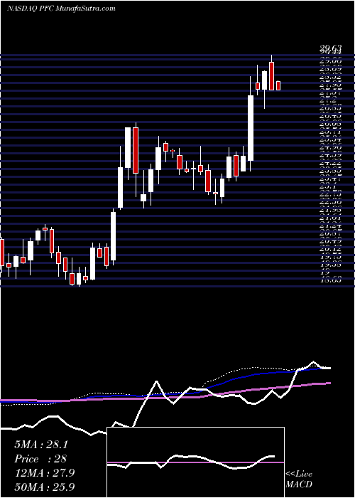Click the <<Live MACD label
355x498 pixels.
pyautogui.click(x=299, y=480)
